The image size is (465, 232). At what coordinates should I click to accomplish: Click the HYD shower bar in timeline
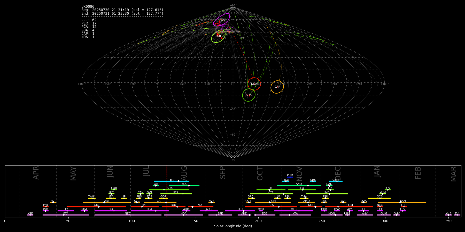[x=327, y=194]
